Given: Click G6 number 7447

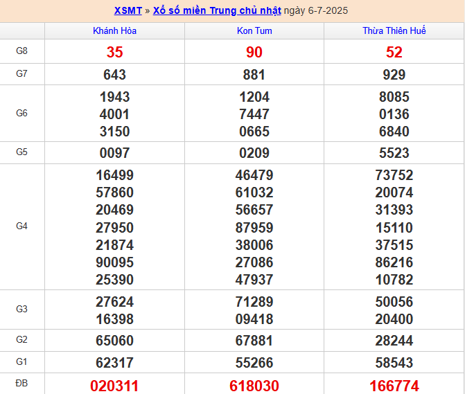Looking at the screenshot, I should [x=254, y=114].
